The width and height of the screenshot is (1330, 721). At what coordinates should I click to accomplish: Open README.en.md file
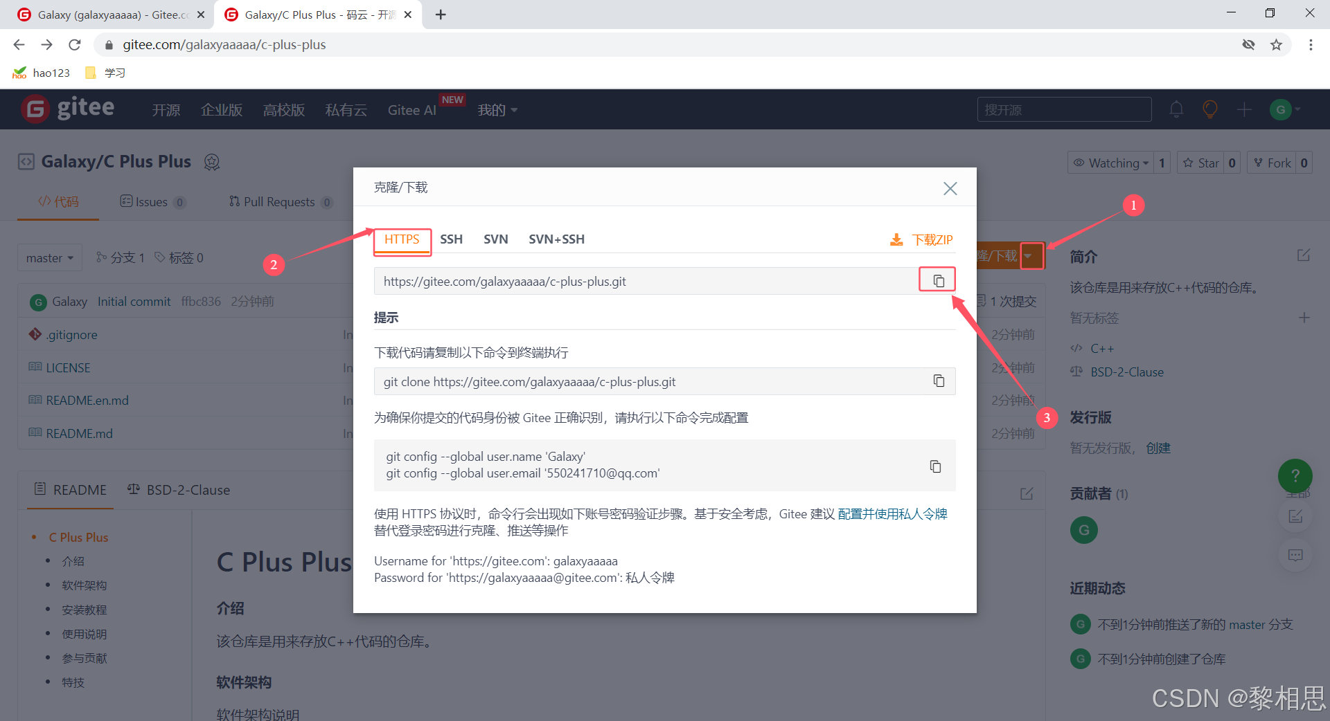[x=87, y=401]
